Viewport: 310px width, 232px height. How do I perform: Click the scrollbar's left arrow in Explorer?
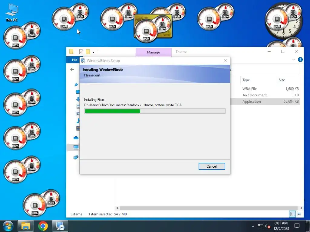tap(117, 208)
